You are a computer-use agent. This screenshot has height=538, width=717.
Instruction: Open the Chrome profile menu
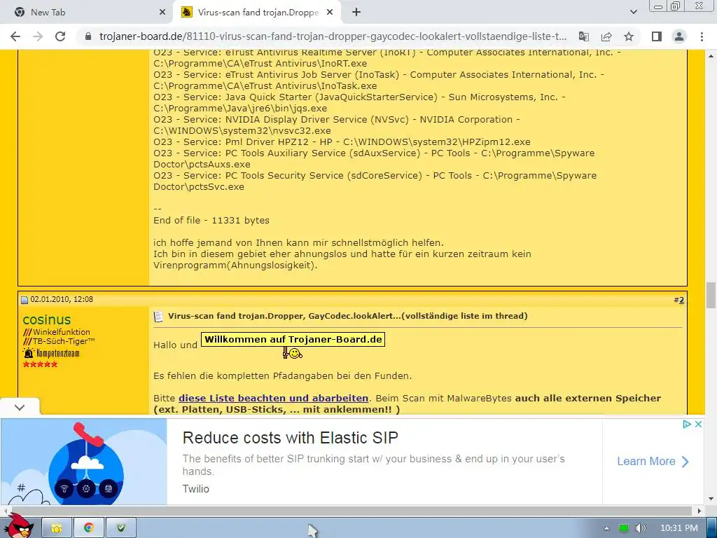tap(679, 36)
